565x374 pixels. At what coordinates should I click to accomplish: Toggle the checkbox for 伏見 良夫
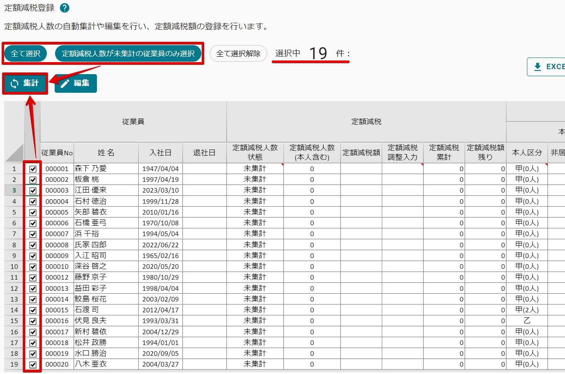point(33,321)
